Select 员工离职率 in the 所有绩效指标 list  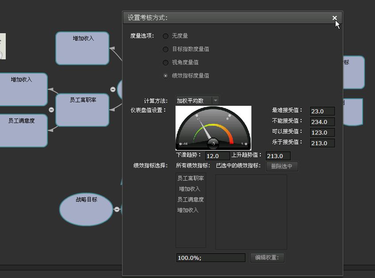pos(191,178)
